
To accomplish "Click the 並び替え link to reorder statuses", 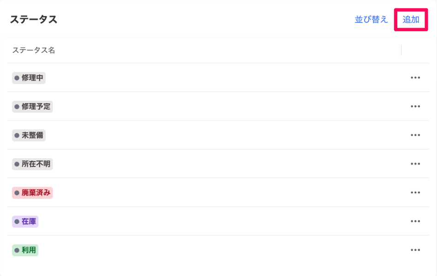I will (x=371, y=19).
